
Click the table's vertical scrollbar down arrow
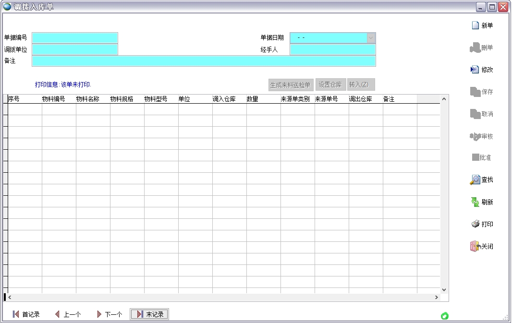443,289
